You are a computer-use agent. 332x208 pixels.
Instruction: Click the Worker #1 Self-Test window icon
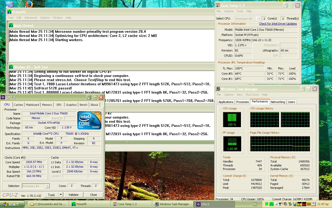[x=11, y=67]
